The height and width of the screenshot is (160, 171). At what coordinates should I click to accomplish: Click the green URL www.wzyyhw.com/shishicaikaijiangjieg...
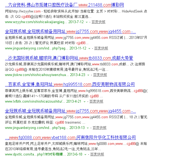(x=36, y=22)
